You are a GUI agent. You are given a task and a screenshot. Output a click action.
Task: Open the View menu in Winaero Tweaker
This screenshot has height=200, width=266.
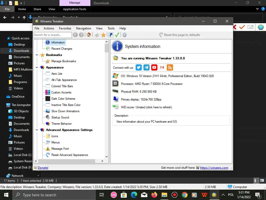point(99,28)
